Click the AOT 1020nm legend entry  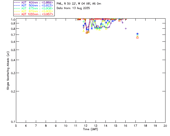(x=33, y=14)
